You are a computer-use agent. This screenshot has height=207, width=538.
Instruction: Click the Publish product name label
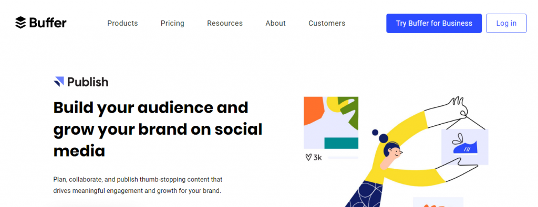pos(88,82)
